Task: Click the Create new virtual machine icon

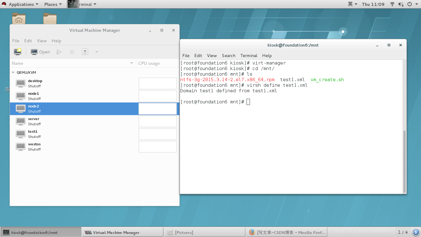Action: pos(18,52)
